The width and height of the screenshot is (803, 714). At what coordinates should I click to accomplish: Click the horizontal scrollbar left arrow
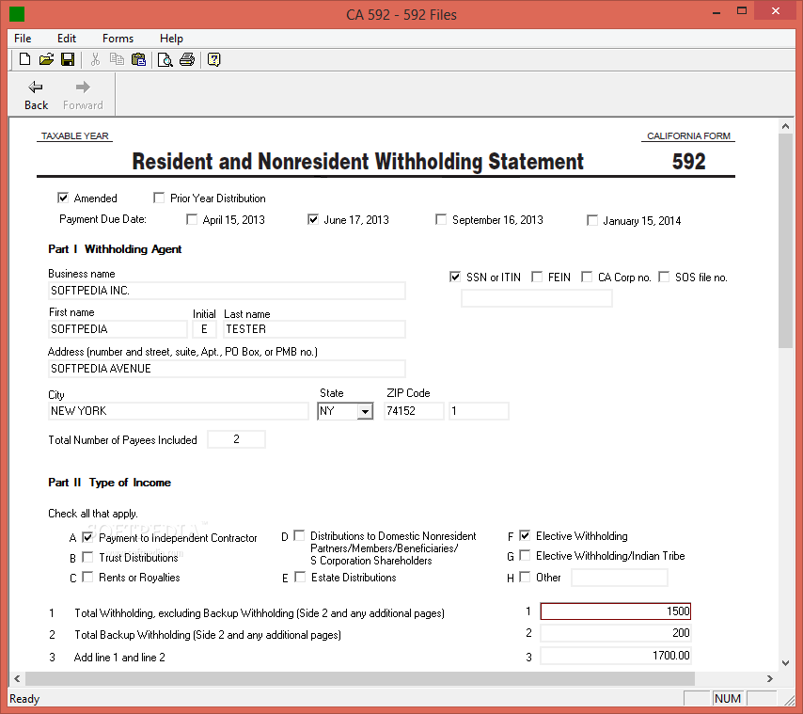(17, 678)
